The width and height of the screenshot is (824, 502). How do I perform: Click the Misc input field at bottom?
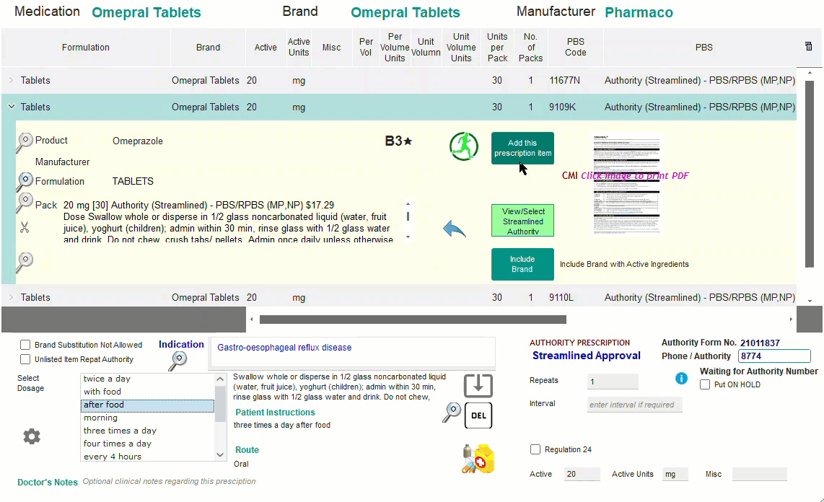[x=759, y=474]
